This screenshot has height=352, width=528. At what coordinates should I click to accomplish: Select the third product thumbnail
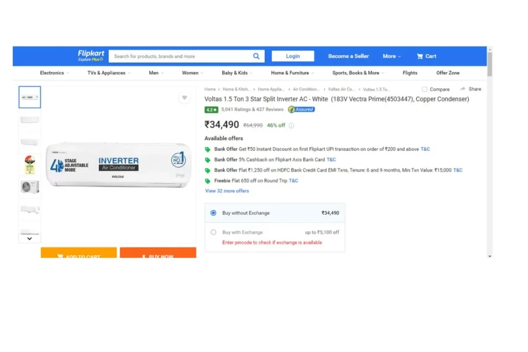click(29, 142)
